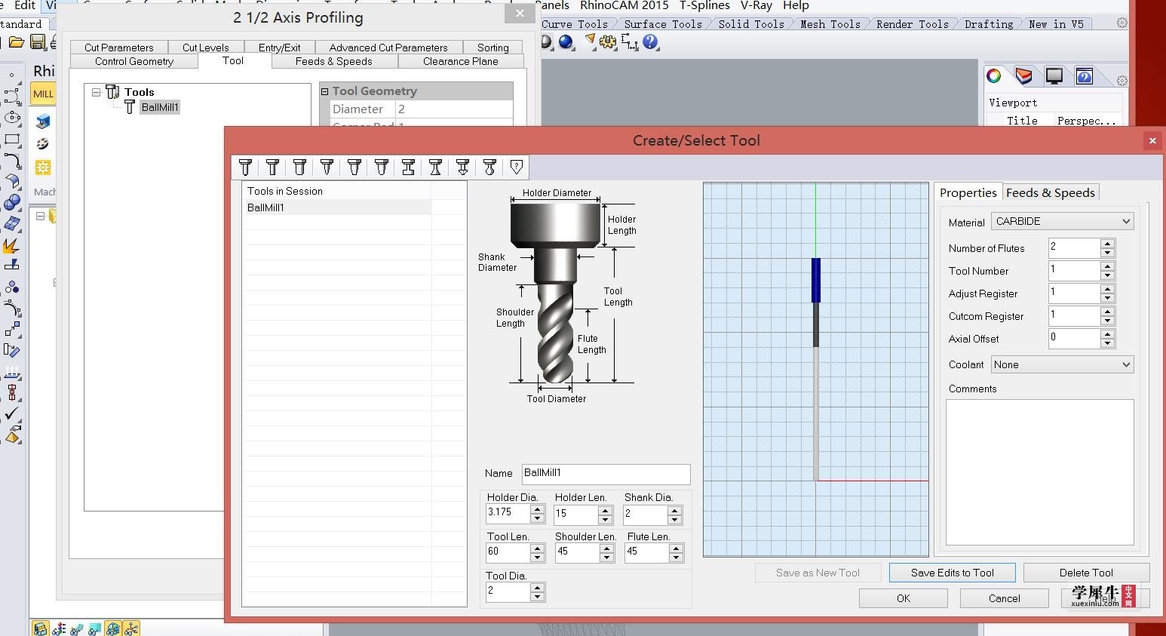1166x636 pixels.
Task: Open the Mesh Tools toolbar tab
Action: pos(830,24)
